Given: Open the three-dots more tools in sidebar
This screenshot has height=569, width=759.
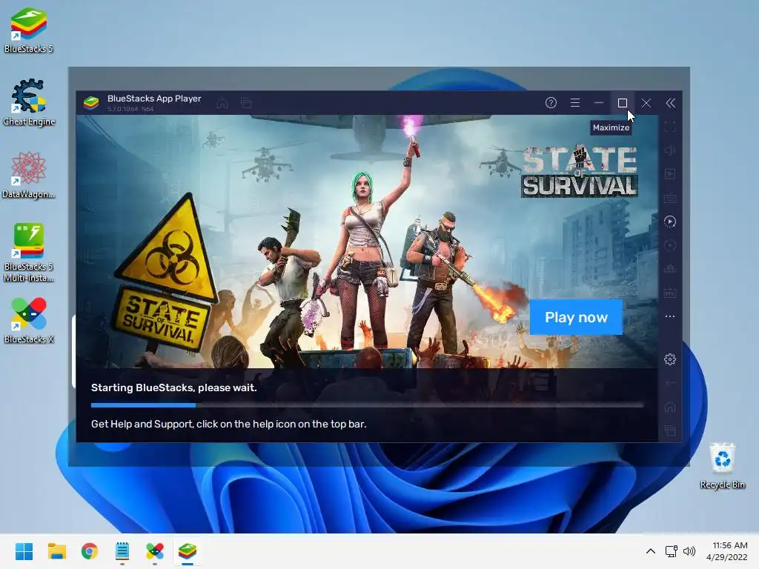Looking at the screenshot, I should pos(670,316).
